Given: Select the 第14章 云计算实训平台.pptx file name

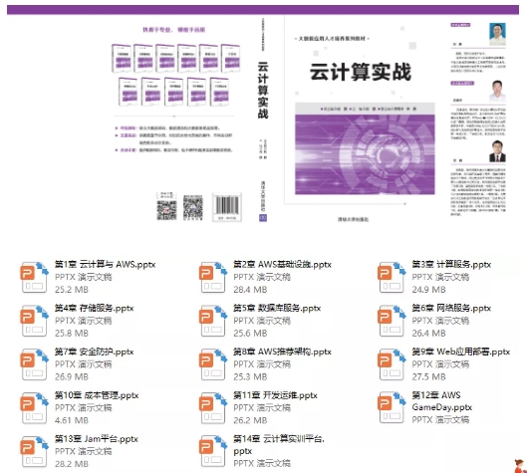Looking at the screenshot, I should point(279,445).
